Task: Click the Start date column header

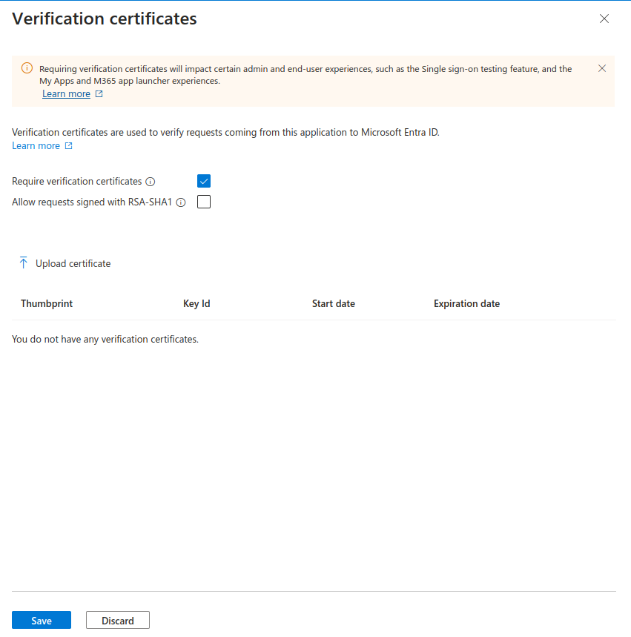Action: [x=334, y=303]
